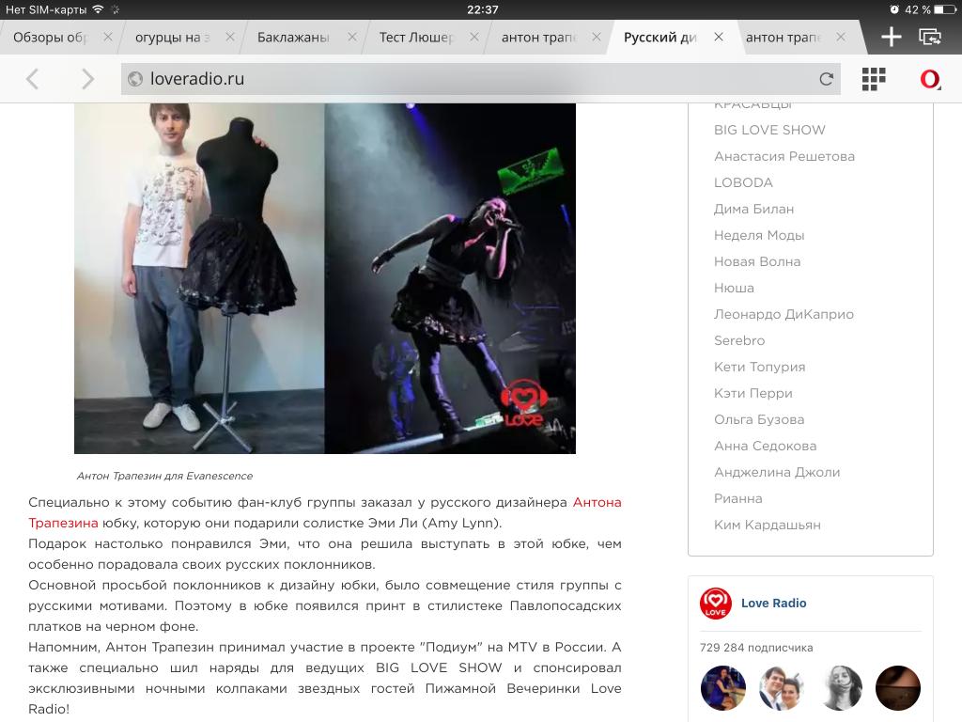Switch to the first антон трап tab
The image size is (962, 722).
tap(538, 38)
